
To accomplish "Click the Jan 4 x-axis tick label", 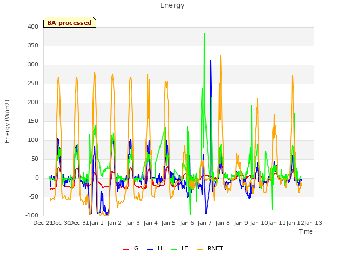I will point(150,223).
